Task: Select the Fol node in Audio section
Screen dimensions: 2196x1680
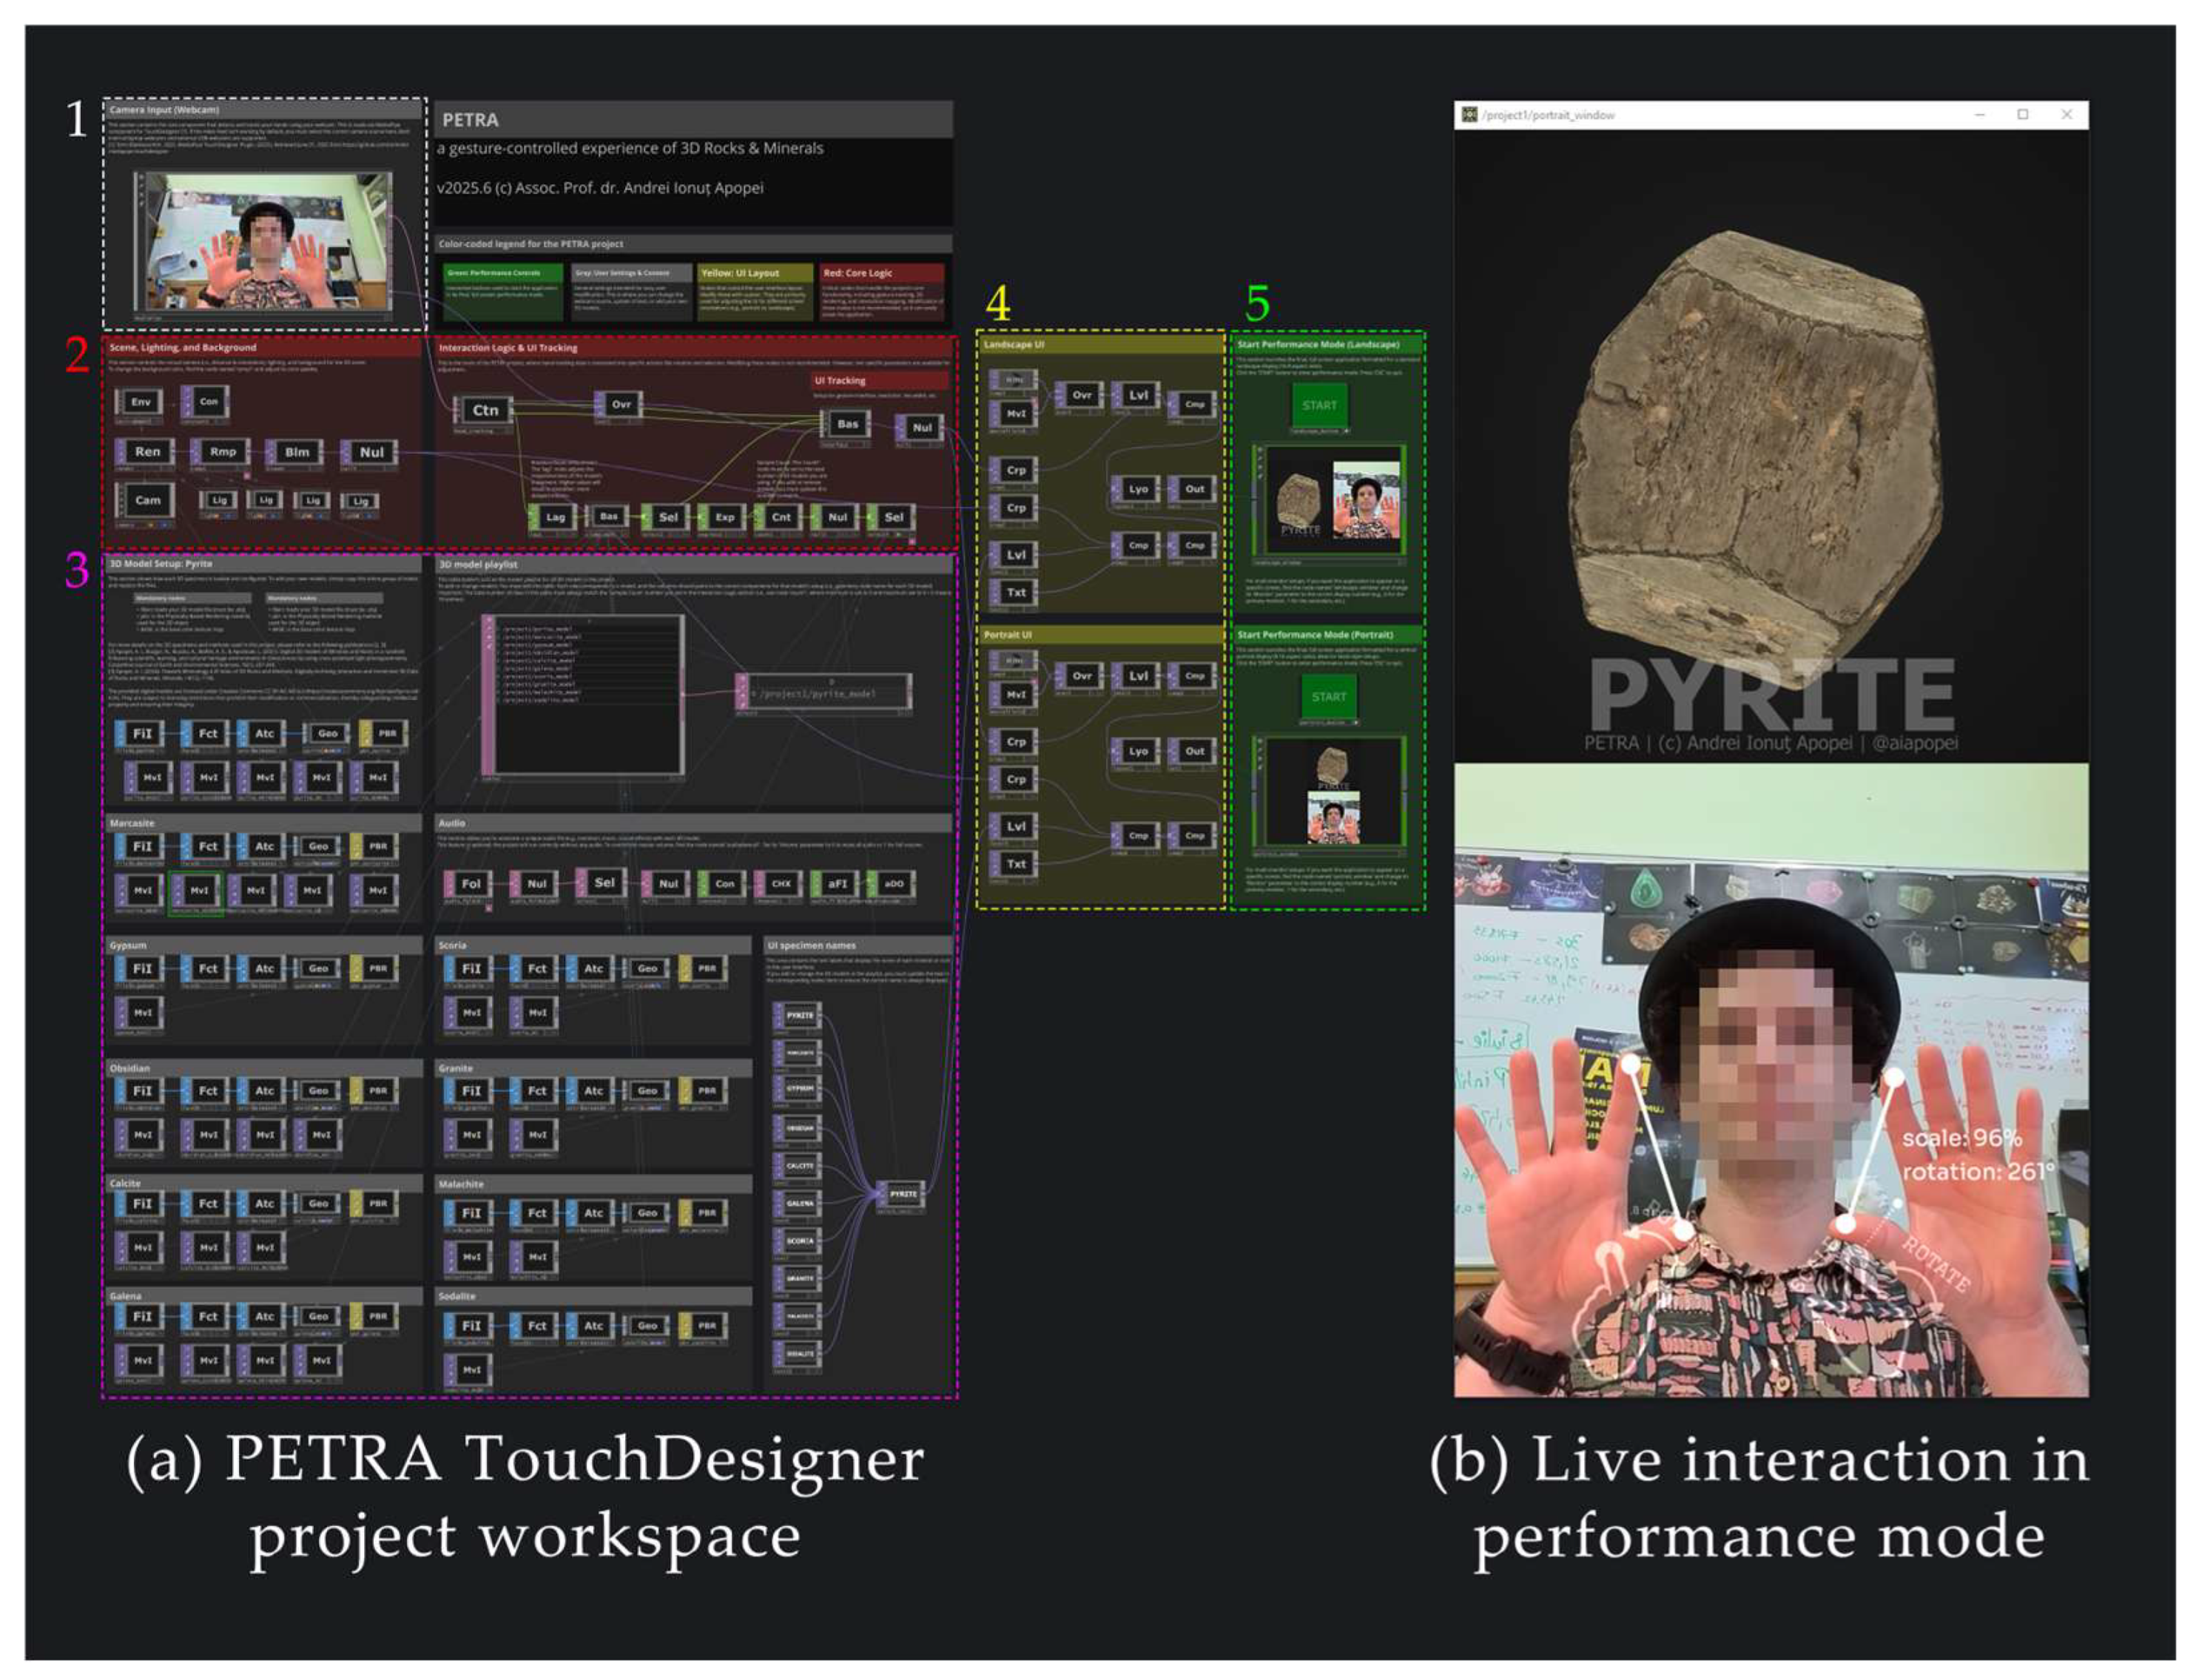Action: pos(471,884)
